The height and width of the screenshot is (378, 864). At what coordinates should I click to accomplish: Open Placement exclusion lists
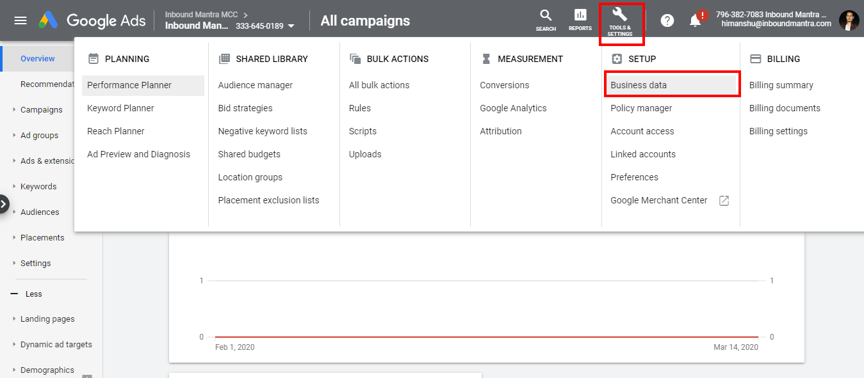click(268, 200)
